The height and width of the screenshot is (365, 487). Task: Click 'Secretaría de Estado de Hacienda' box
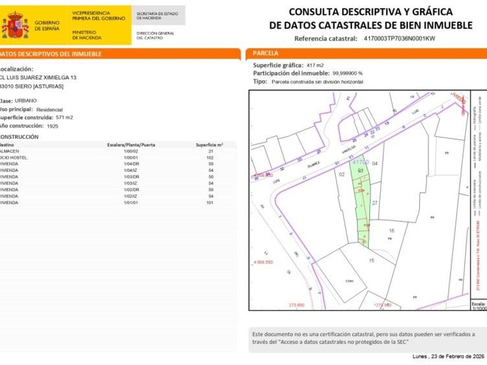point(158,16)
